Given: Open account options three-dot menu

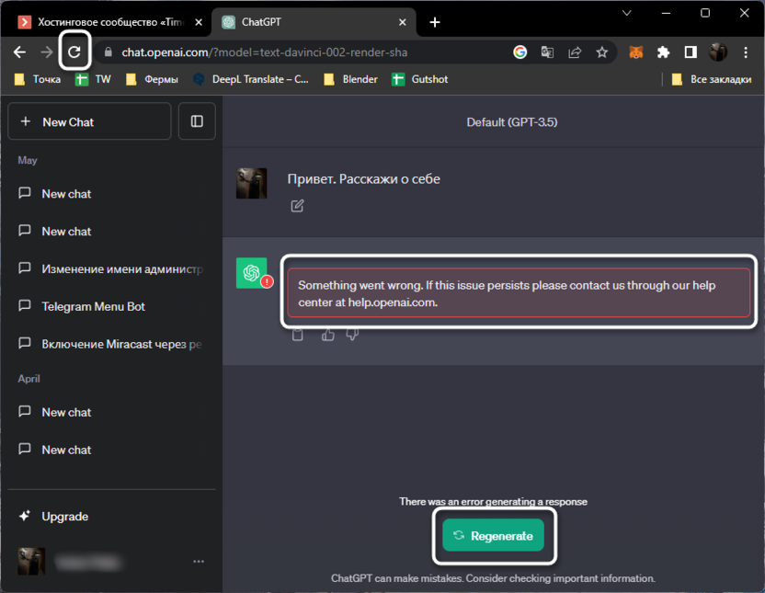Looking at the screenshot, I should (x=199, y=562).
